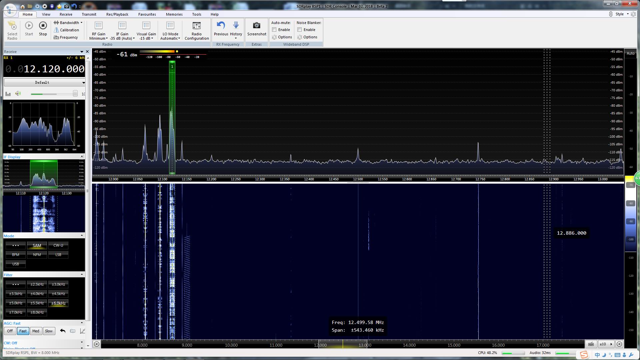Switch to the Rec/Playback ribbon tab
The image size is (640, 360).
tap(117, 14)
